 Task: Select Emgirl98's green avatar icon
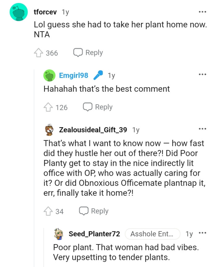click(x=50, y=75)
